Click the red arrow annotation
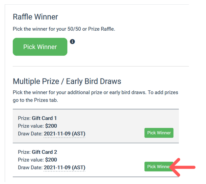This screenshot has width=206, height=184. tap(182, 167)
